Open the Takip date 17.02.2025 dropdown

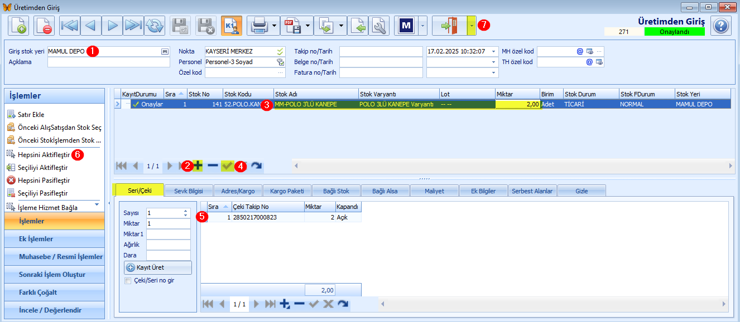(493, 51)
